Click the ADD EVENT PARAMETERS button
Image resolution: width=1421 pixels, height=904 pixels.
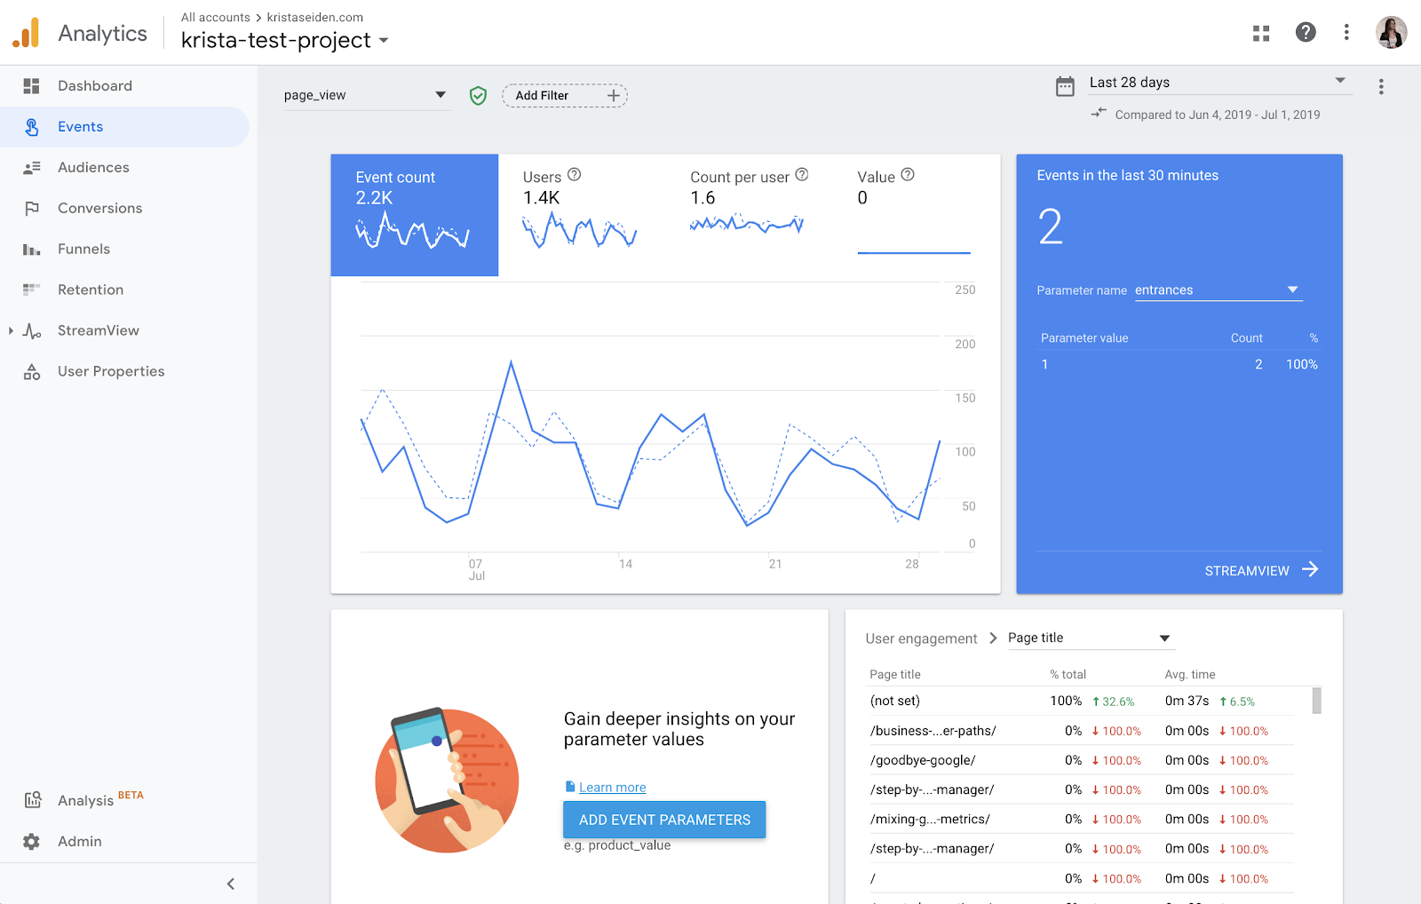coord(664,820)
